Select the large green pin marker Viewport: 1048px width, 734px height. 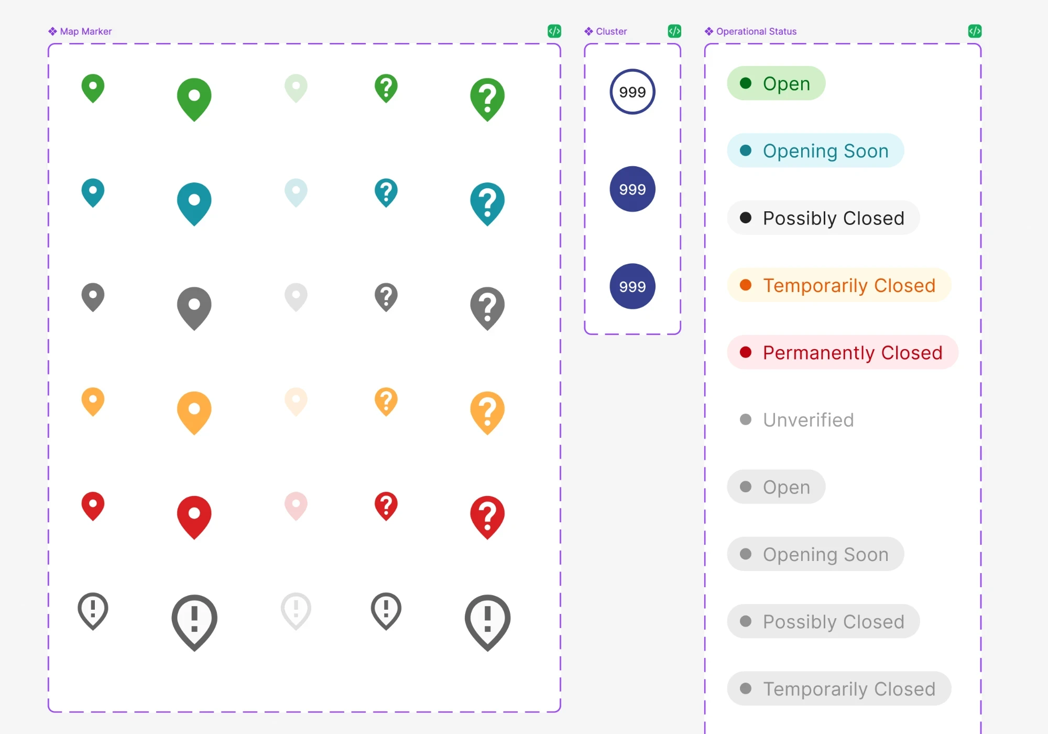194,100
